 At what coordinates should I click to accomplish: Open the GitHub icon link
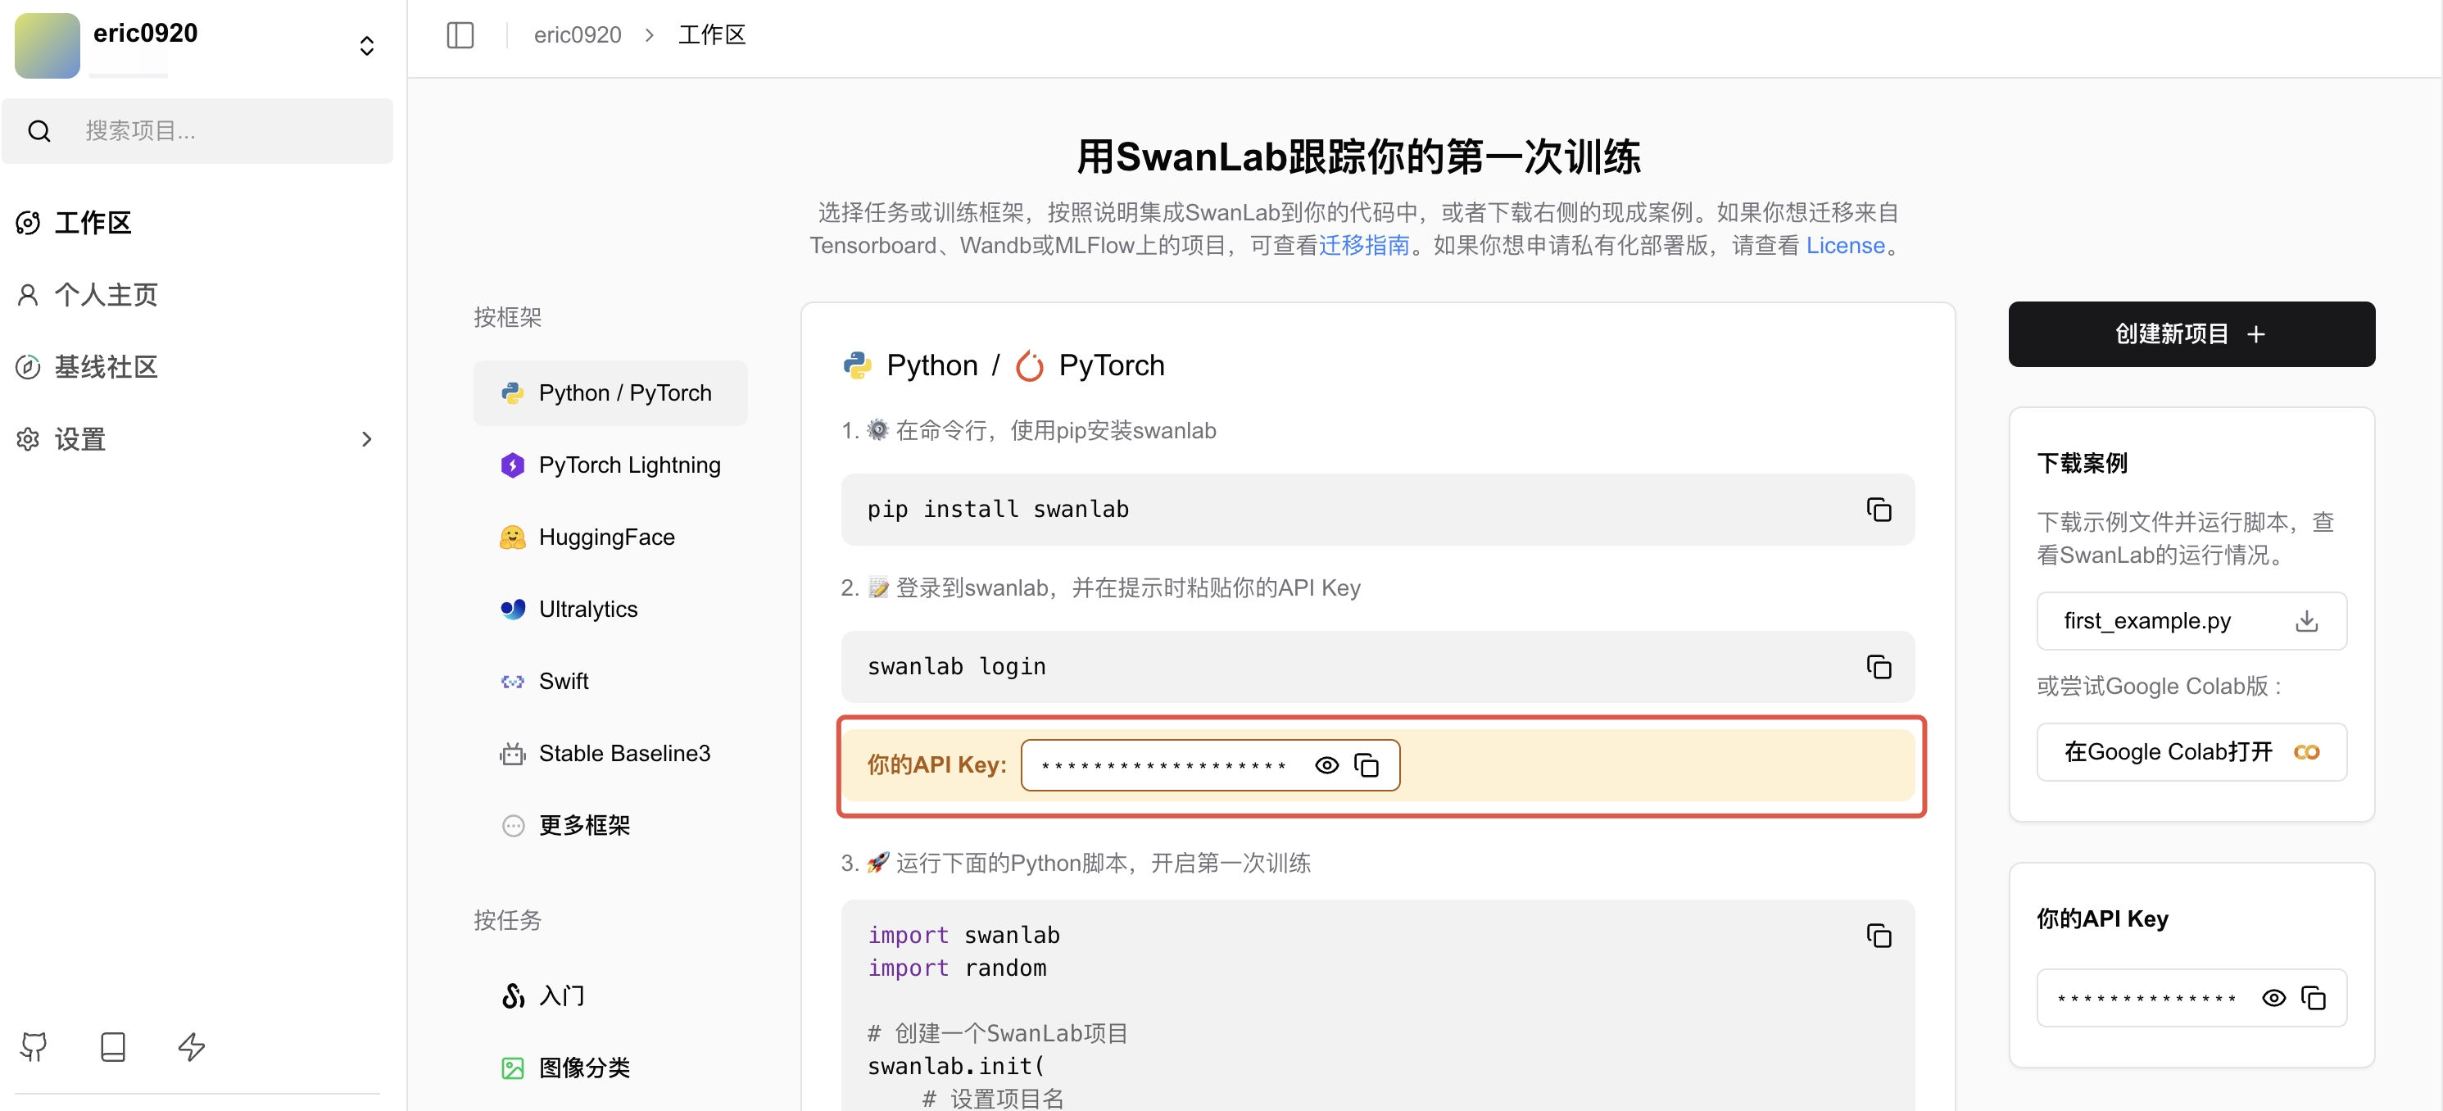click(x=34, y=1046)
